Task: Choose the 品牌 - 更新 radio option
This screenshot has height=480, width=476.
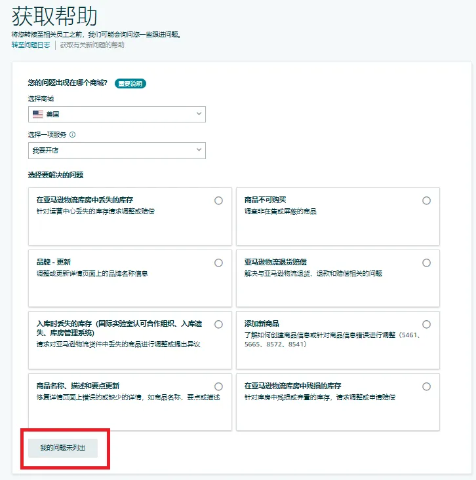Action: point(218,263)
